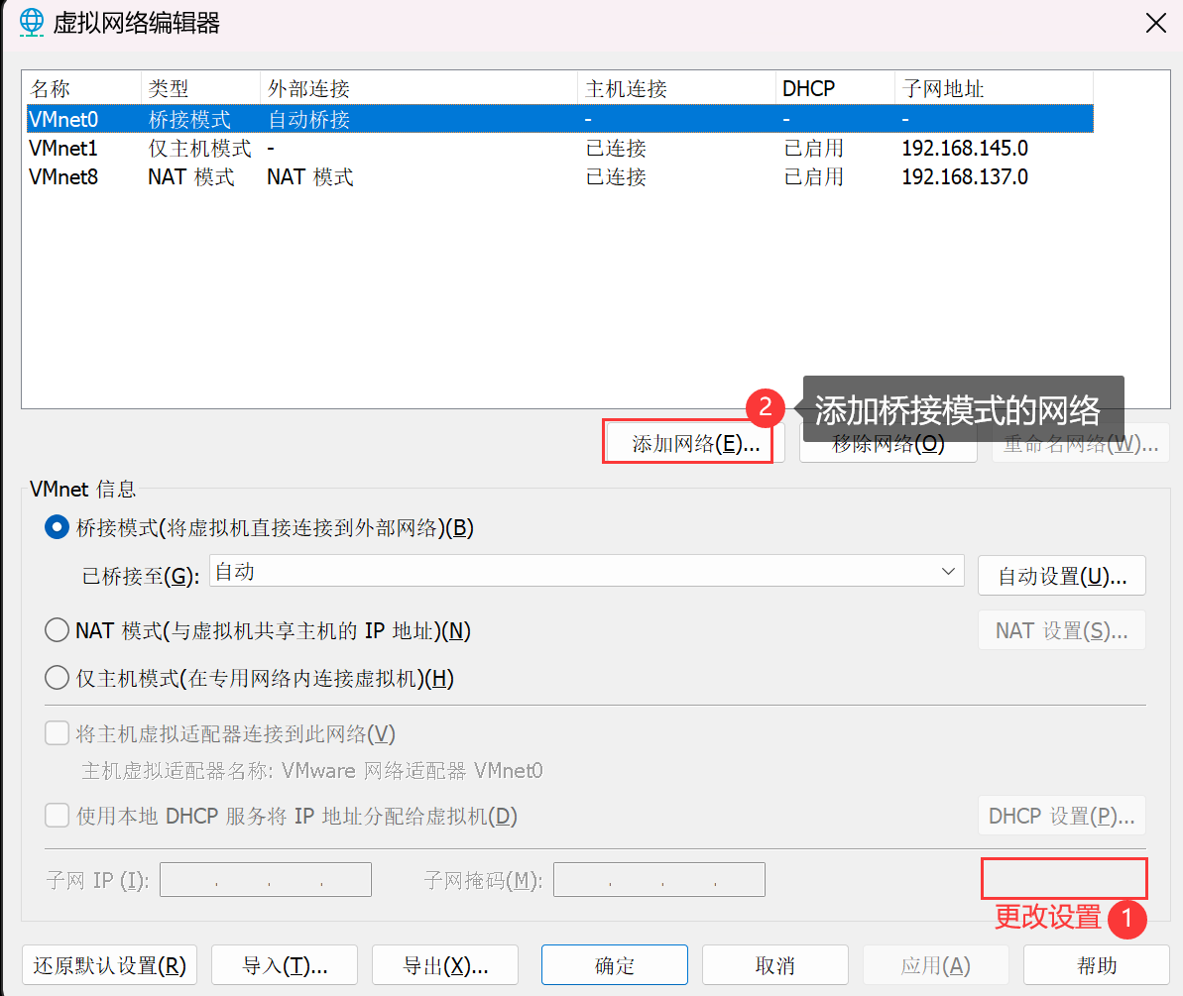Click the 确定 button
1183x996 pixels.
coord(614,965)
